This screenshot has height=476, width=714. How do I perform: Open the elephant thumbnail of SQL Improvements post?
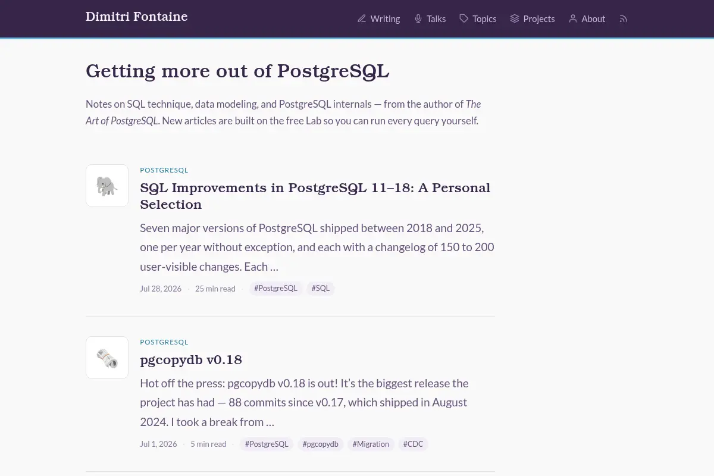click(107, 186)
